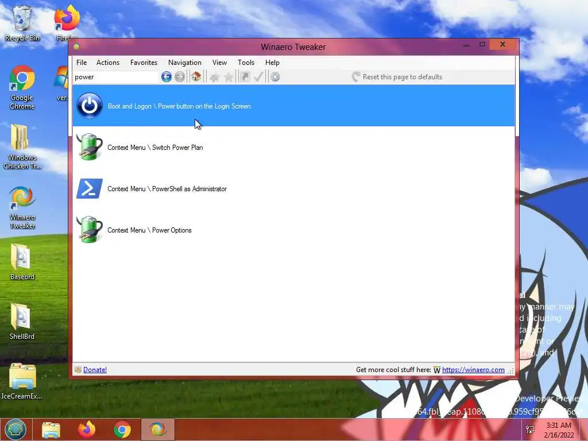Click the search box containing 'power'
The width and height of the screenshot is (588, 441).
(116, 77)
